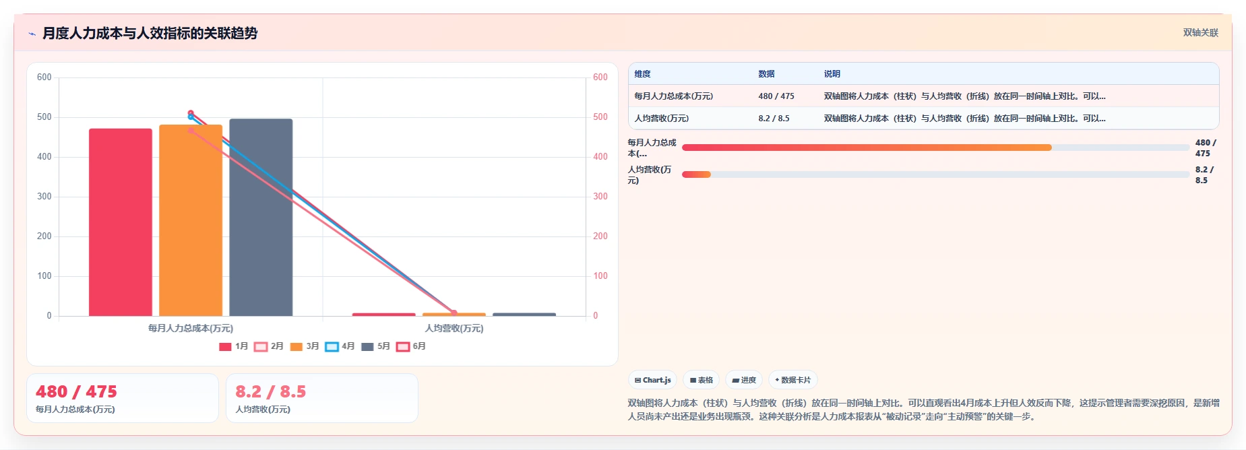
Task: Click the 数据 column header
Action: (x=766, y=74)
